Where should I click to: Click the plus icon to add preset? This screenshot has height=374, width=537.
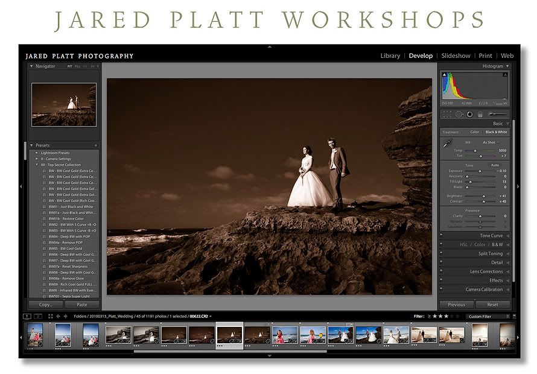(95, 145)
